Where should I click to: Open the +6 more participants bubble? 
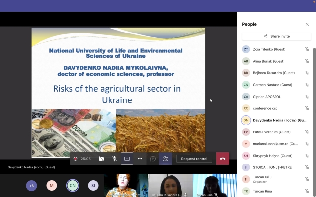(31, 186)
